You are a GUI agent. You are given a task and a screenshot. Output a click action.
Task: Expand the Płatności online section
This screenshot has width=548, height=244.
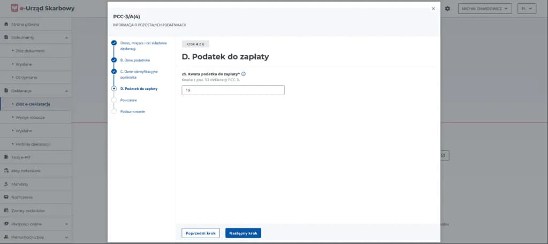point(66,224)
